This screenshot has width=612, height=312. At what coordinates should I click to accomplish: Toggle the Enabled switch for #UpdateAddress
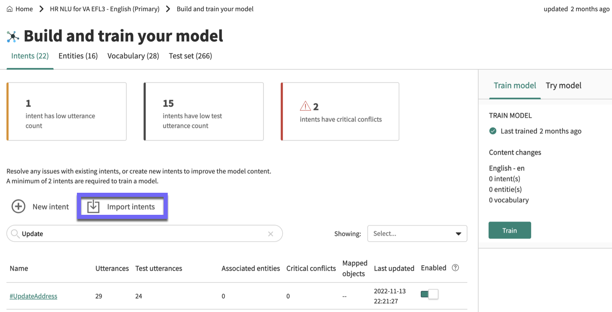(x=430, y=294)
